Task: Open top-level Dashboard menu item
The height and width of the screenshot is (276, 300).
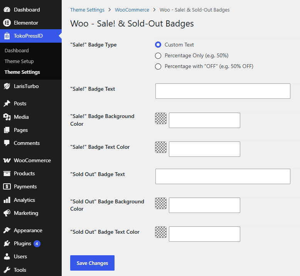Action: click(31, 10)
